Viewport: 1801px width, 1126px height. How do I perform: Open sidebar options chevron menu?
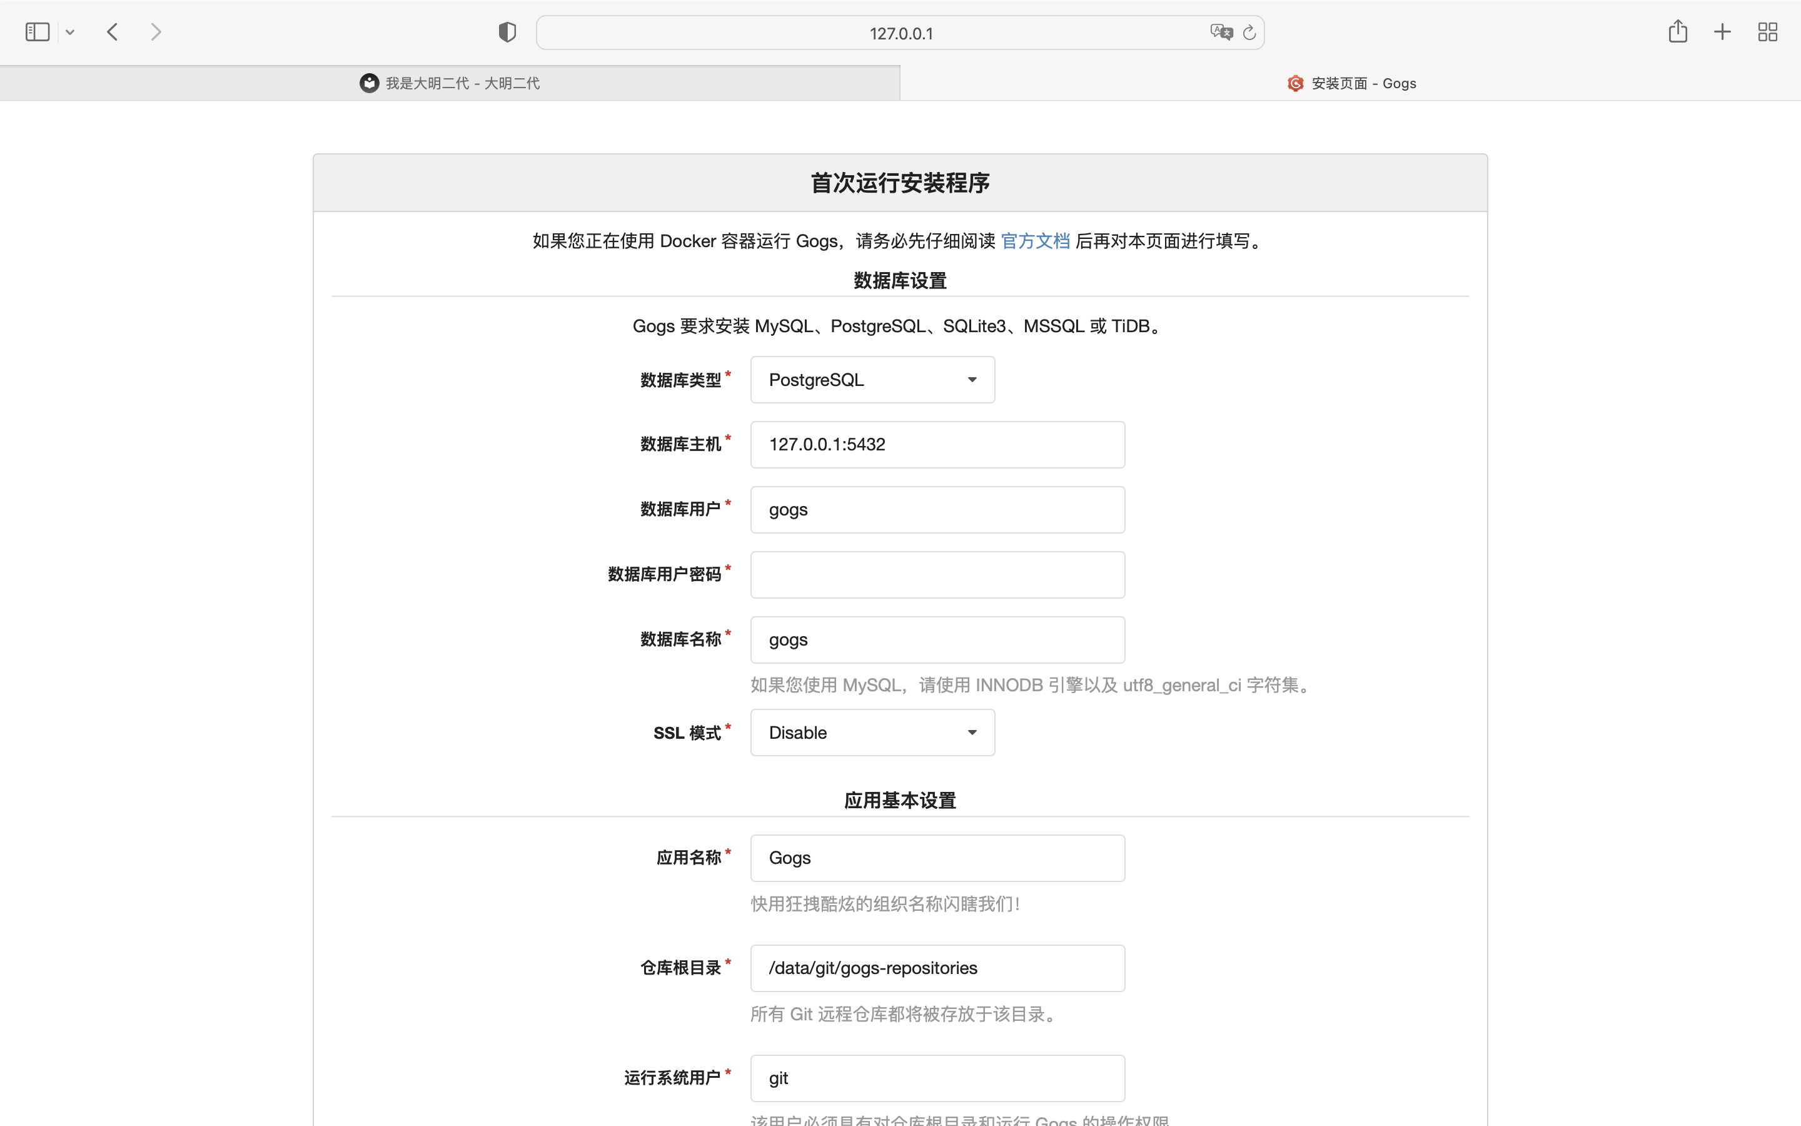70,32
